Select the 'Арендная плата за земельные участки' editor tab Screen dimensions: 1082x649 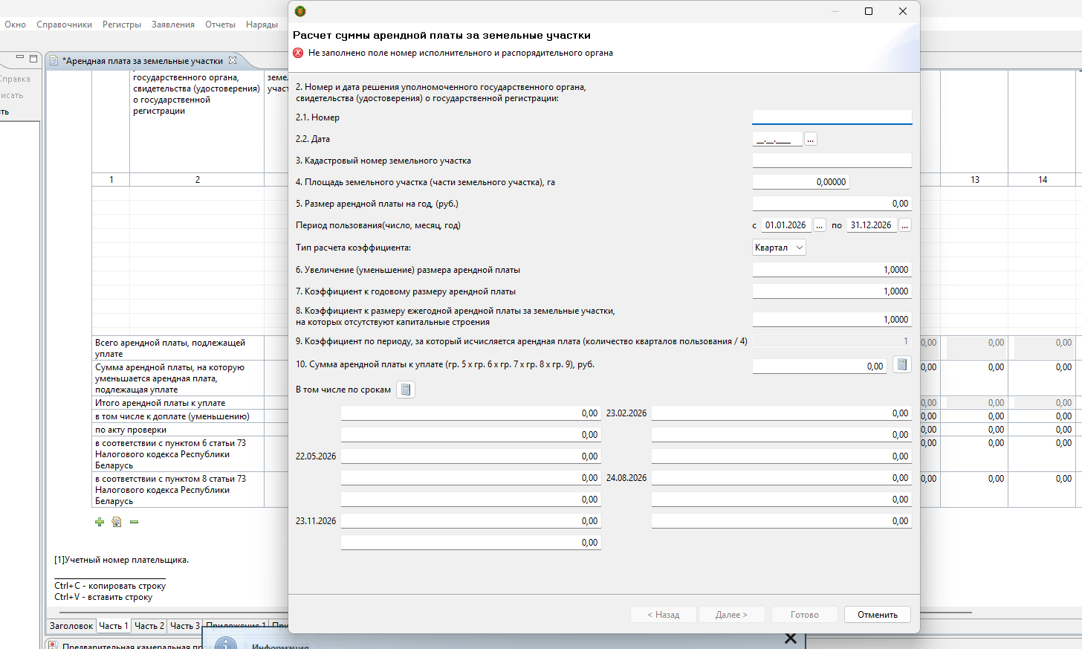[x=143, y=61]
